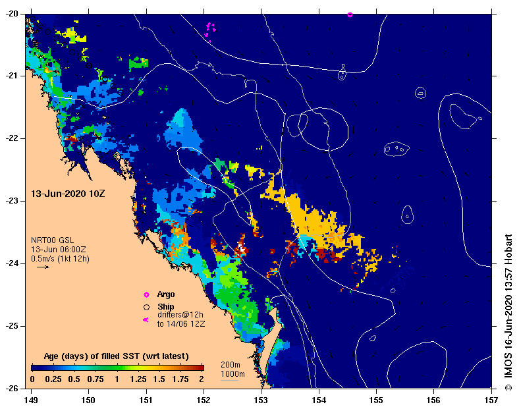The width and height of the screenshot is (519, 411).
Task: Click the latitude axis label -24
Action: (x=12, y=263)
